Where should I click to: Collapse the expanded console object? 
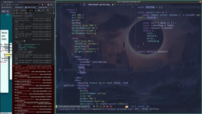click(x=15, y=41)
